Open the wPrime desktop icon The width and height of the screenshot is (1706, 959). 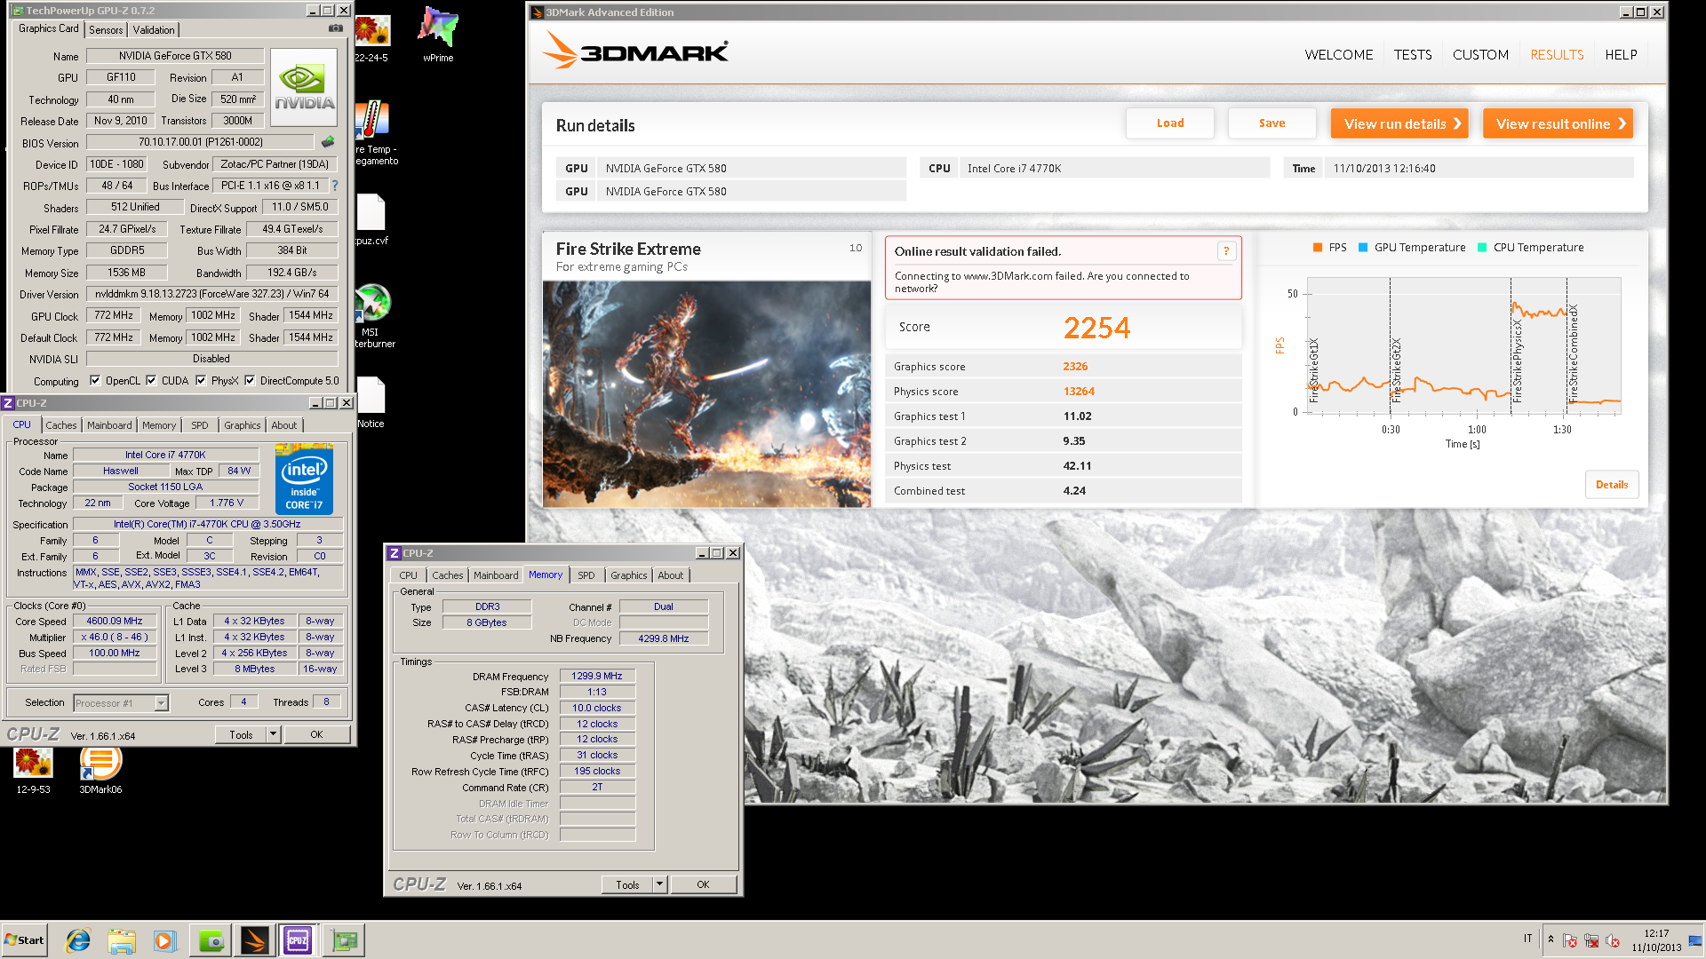[438, 35]
